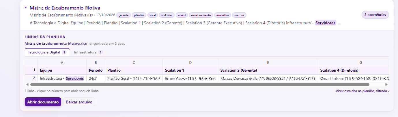
Task: Click the "rodovias" tag chip
Action: (167, 15)
